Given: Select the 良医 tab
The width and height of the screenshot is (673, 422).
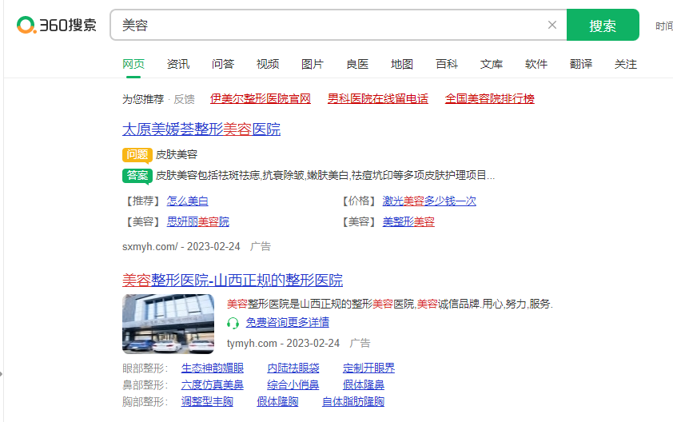Looking at the screenshot, I should pyautogui.click(x=357, y=65).
